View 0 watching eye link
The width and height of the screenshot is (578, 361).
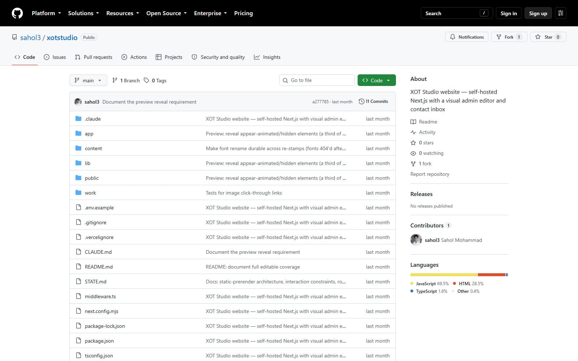coord(427,153)
